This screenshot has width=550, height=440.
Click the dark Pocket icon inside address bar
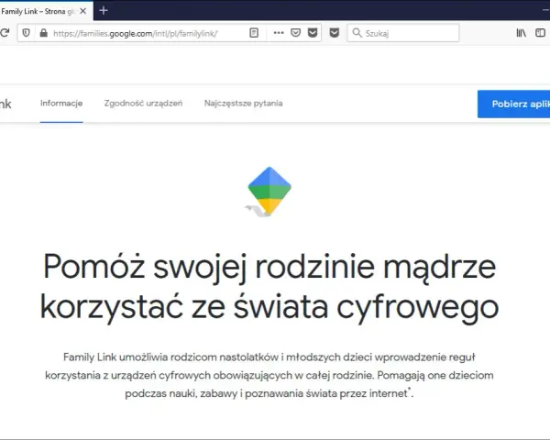pos(313,33)
